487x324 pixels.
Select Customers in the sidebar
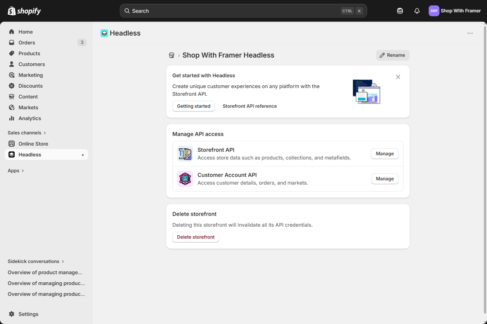46,64
